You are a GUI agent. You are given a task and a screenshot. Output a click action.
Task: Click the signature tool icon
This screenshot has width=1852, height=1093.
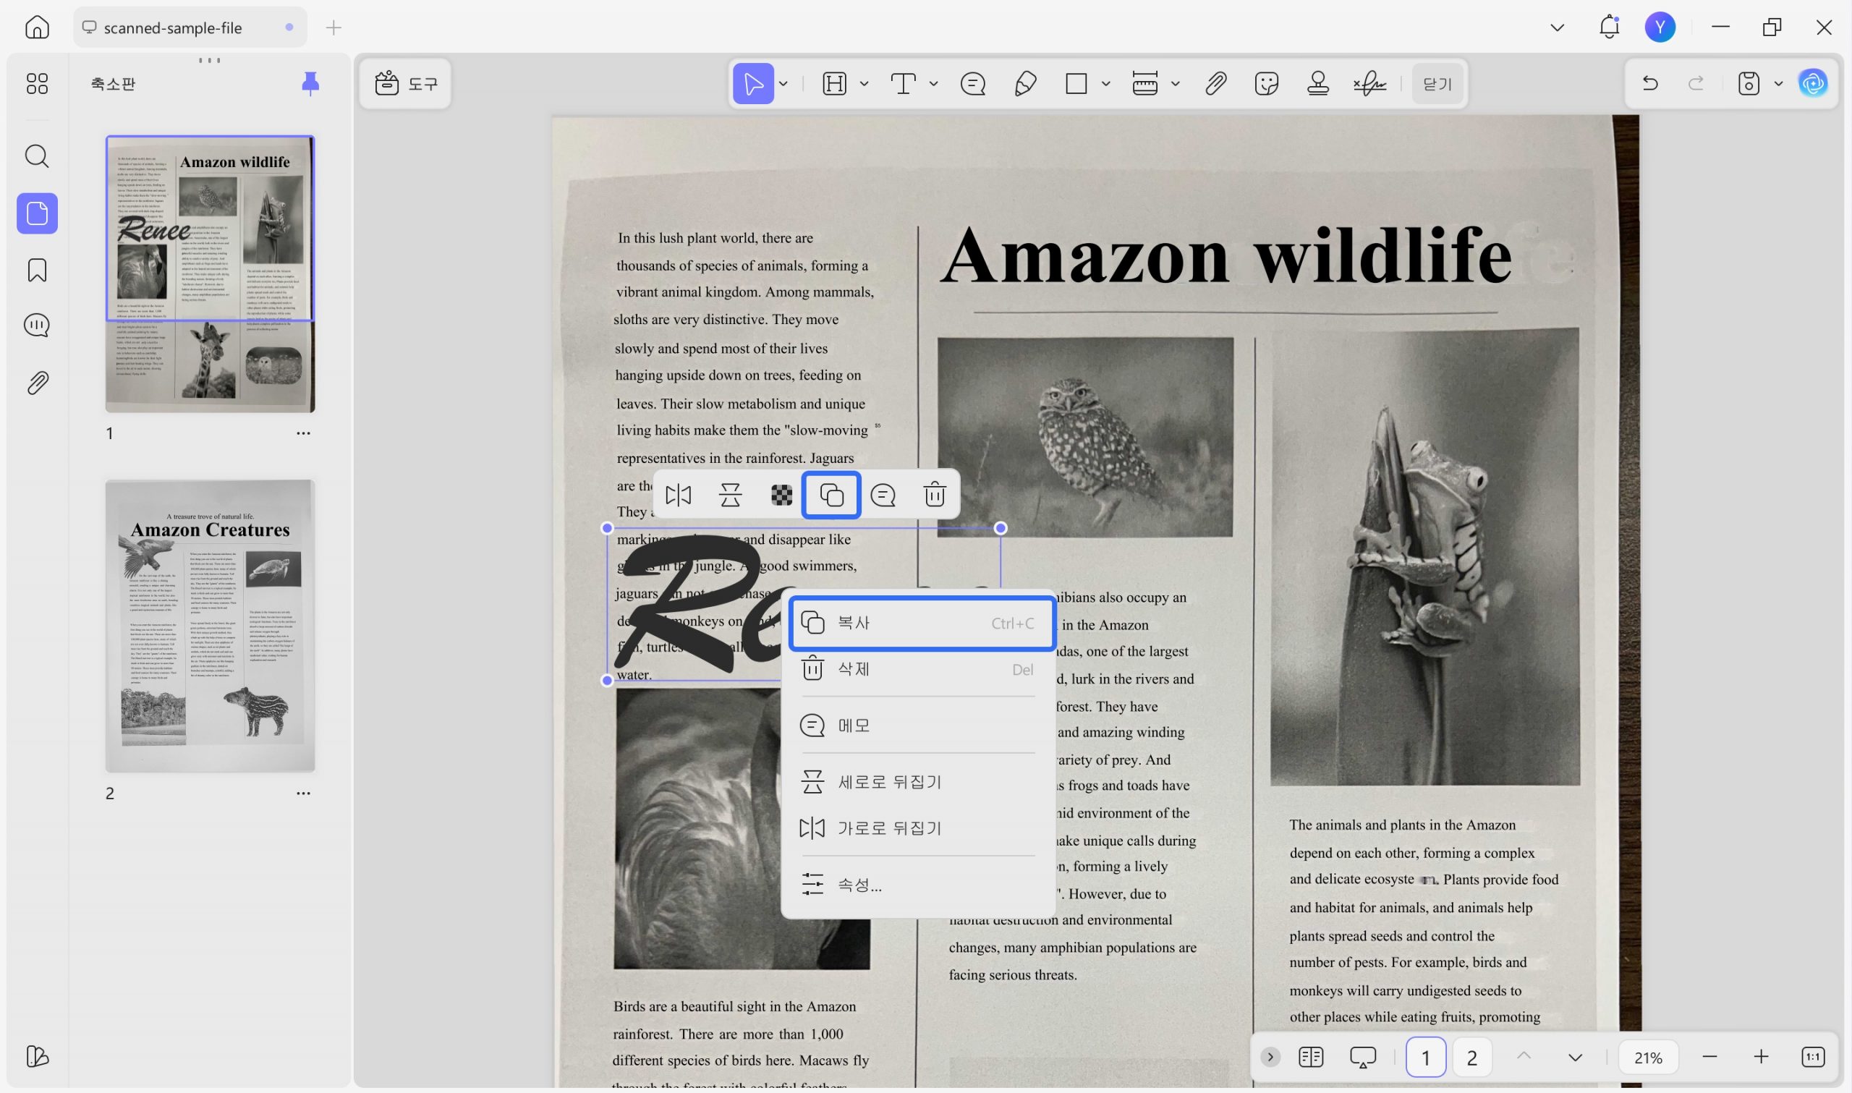pos(1369,84)
